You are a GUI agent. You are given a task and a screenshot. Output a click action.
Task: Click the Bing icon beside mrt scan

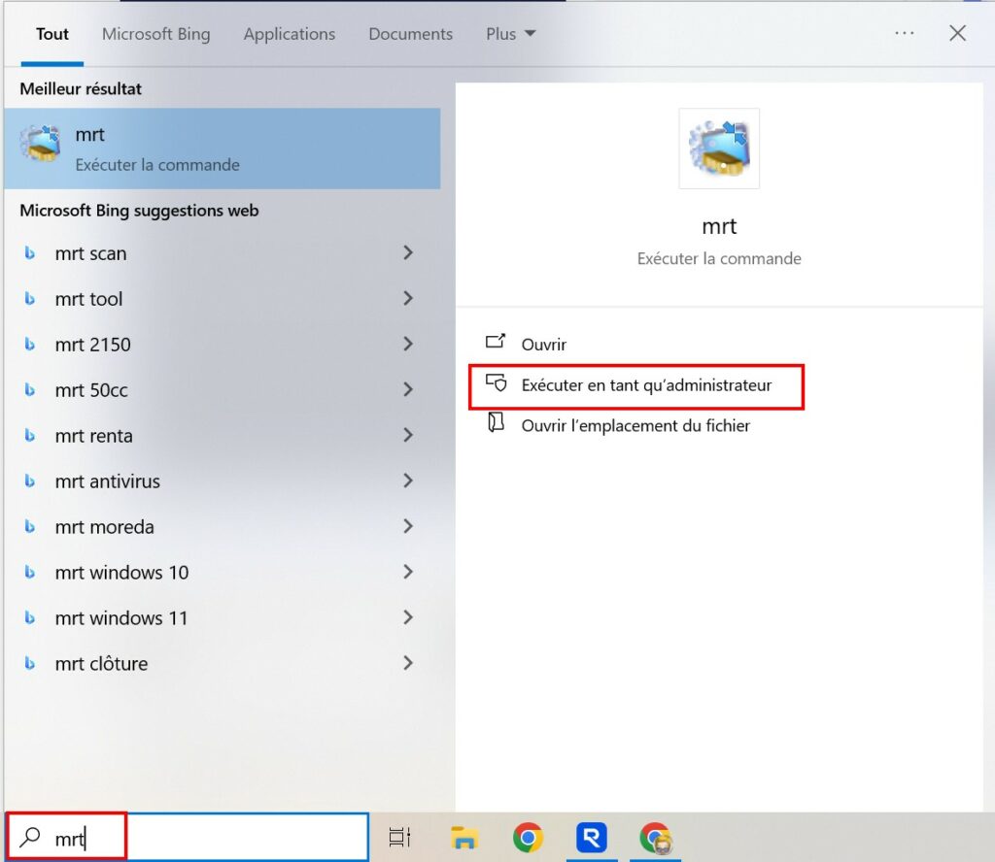30,253
